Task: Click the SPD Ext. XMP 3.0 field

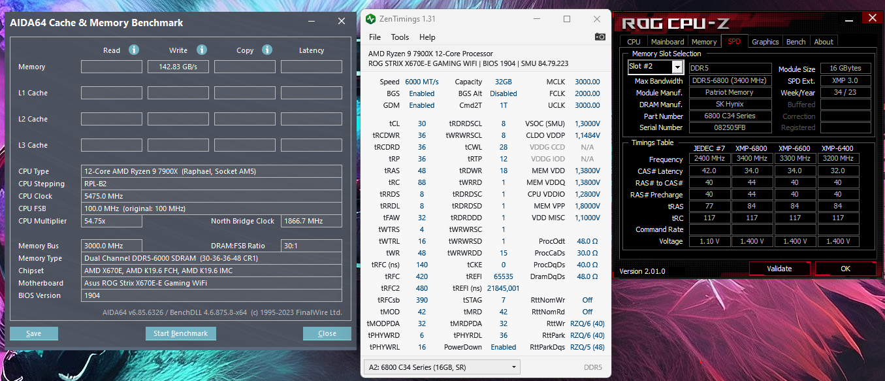Action: 845,81
